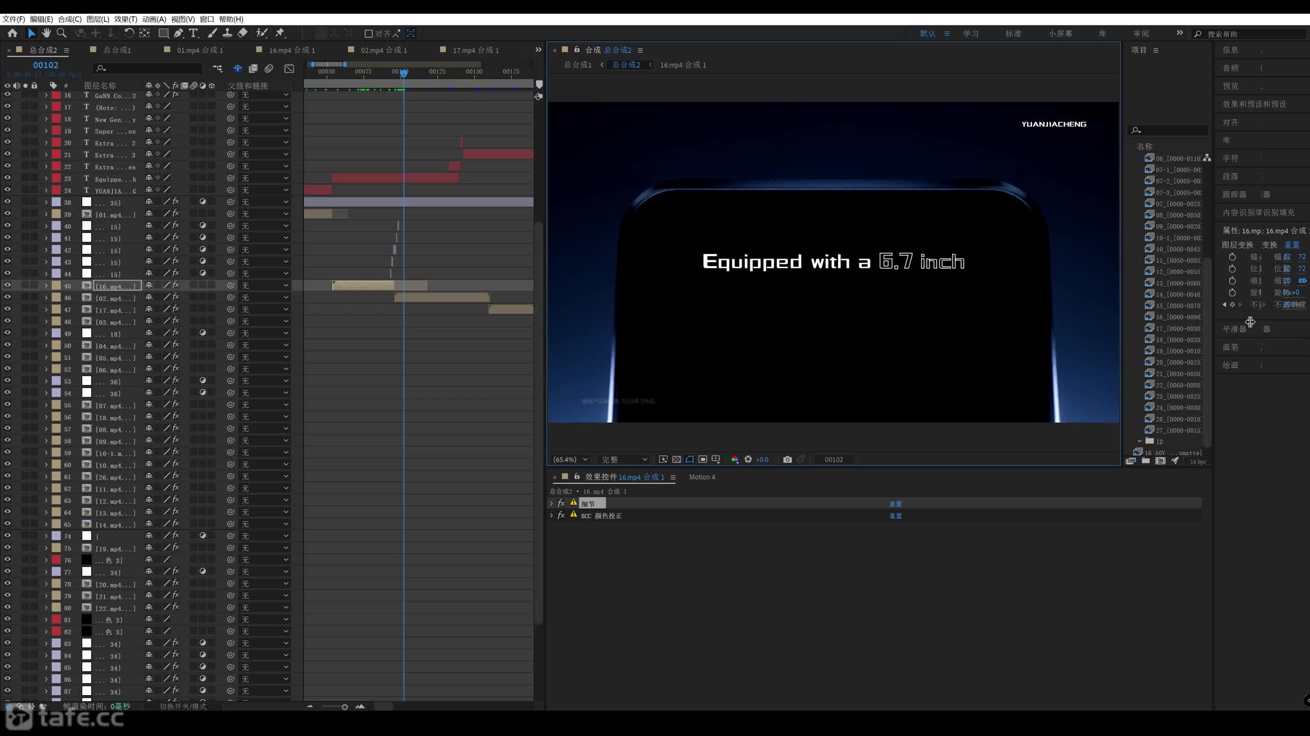Select the Pen tool
The image size is (1310, 736).
[x=178, y=33]
